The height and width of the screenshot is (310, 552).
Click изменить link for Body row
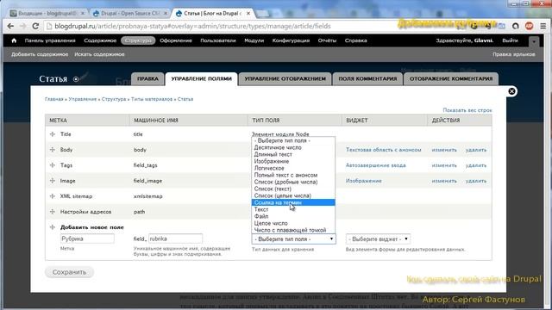(x=444, y=150)
